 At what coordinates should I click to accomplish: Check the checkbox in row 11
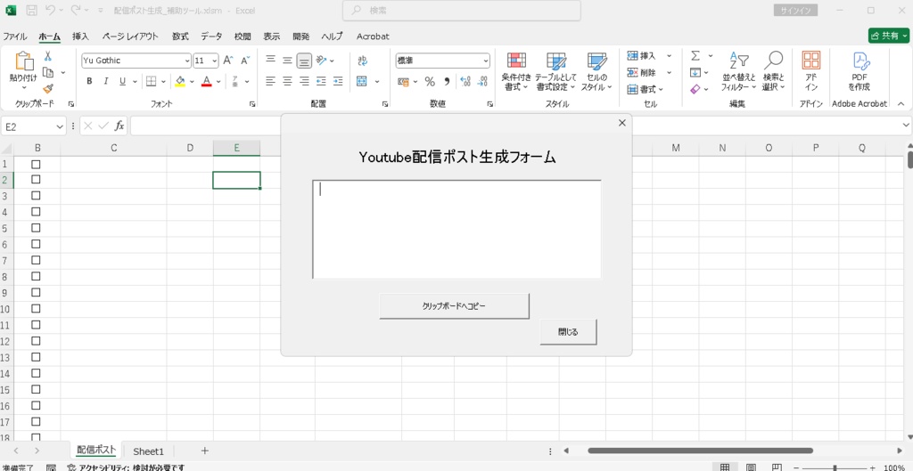[x=36, y=324]
